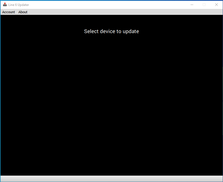Click the Line 6 Updater title bar icon
Image resolution: width=223 pixels, height=182 pixels.
[x=5, y=5]
